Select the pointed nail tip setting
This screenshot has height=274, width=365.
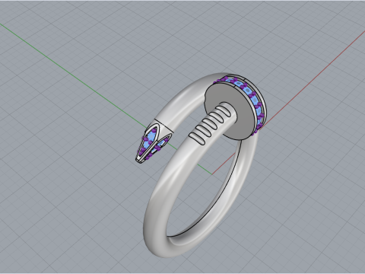[154, 142]
